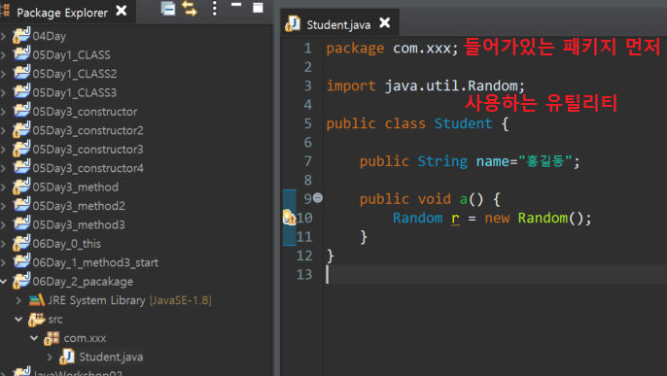667x376 pixels.
Task: Click the 04Day project folder icon
Action: [21, 35]
